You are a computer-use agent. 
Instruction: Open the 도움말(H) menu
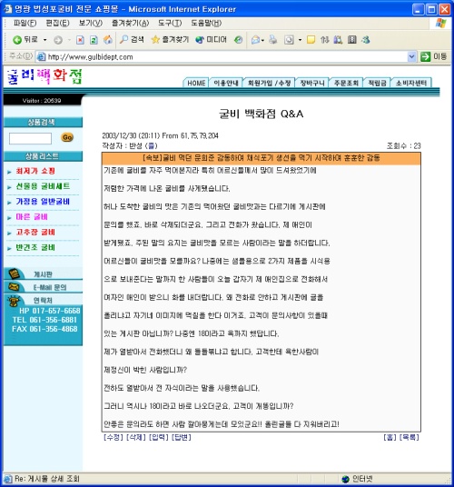click(x=206, y=23)
